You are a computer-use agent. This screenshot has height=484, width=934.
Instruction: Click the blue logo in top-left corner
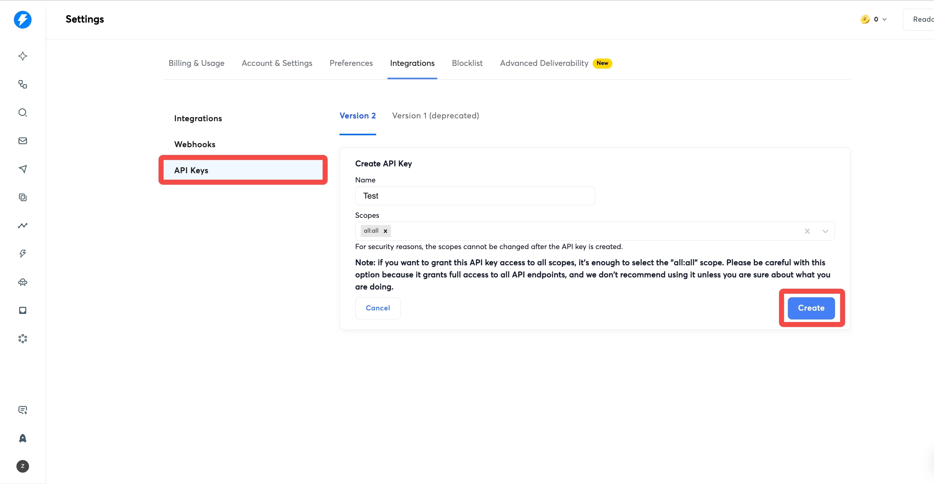[x=23, y=20]
